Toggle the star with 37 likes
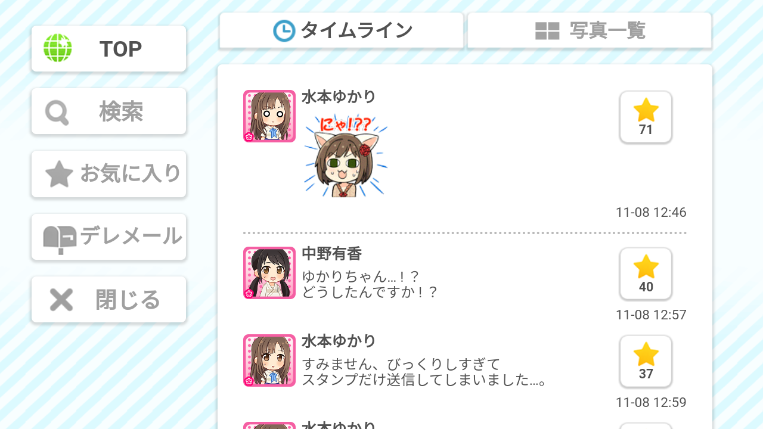The width and height of the screenshot is (763, 429). 646,361
